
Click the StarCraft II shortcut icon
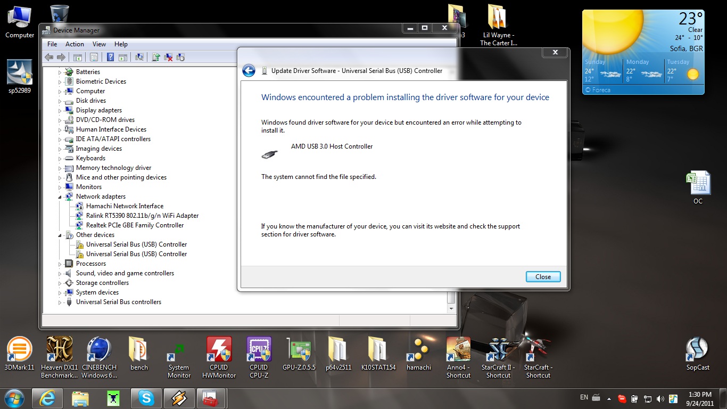click(x=498, y=357)
